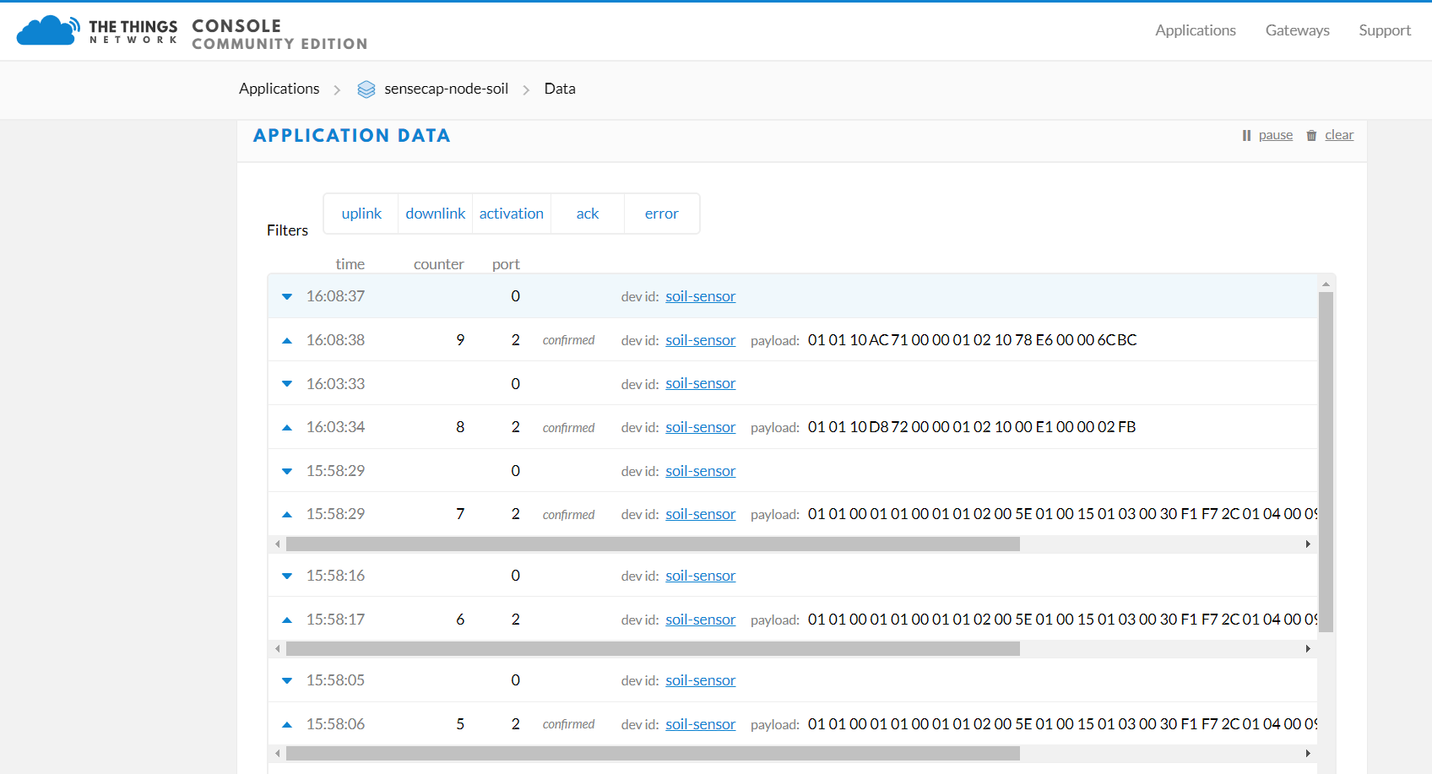
Task: Click counter value 9 in the list
Action: pos(460,340)
